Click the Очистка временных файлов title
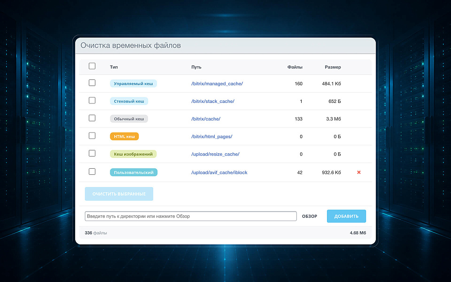The height and width of the screenshot is (282, 451). (131, 46)
